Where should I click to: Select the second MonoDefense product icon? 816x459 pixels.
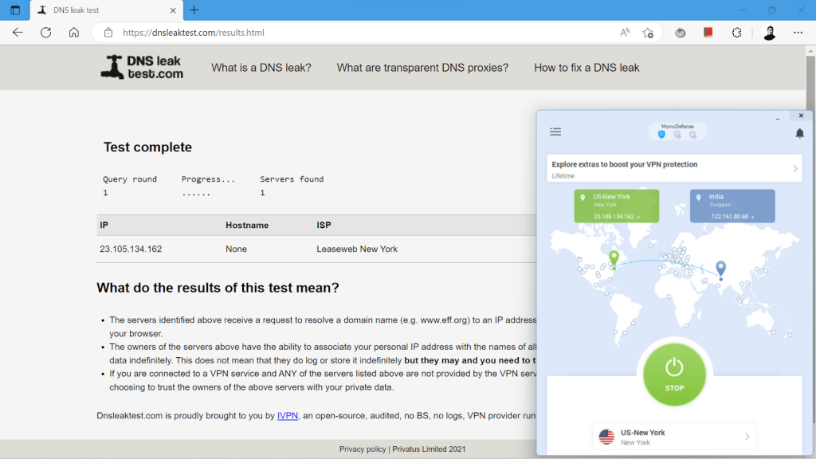[x=677, y=135]
